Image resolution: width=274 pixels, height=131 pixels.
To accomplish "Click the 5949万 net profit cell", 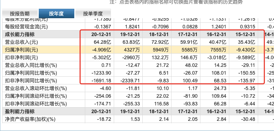I will [161, 50].
